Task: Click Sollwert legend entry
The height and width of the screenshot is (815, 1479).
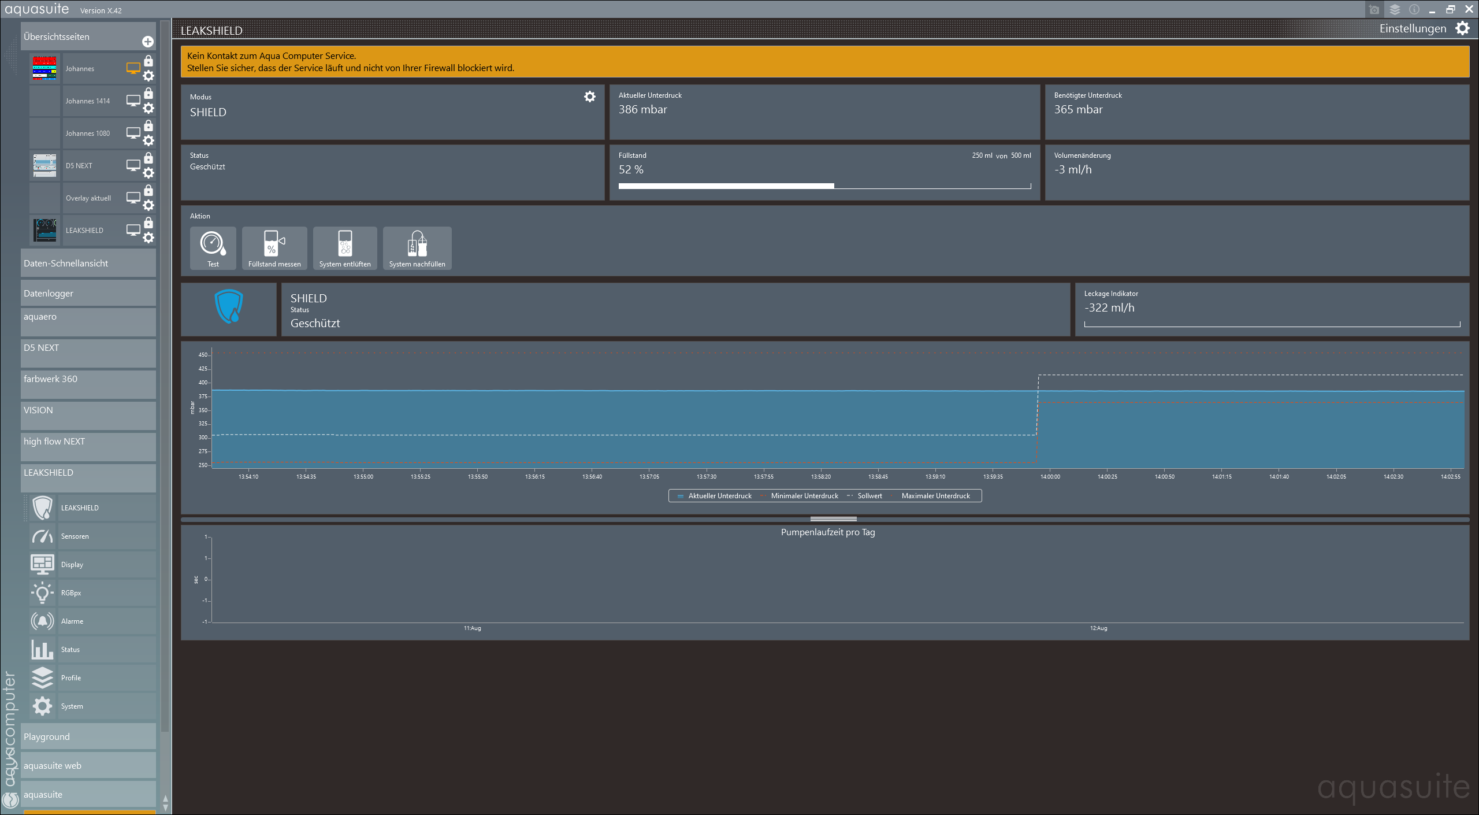Action: tap(865, 496)
